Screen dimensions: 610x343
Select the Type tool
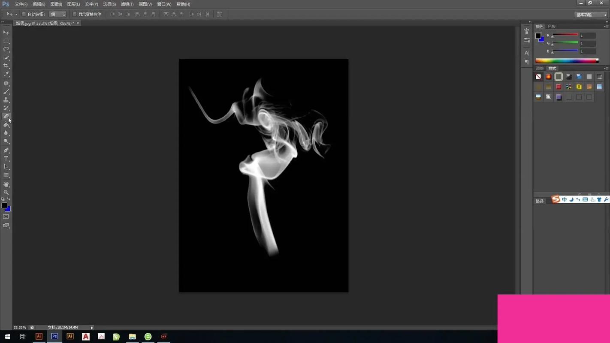click(x=6, y=159)
